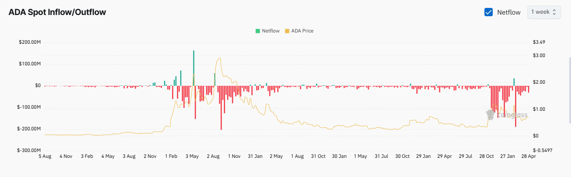Click the yellow ADA Price legend swatch
Screen dimensions: 571x177
tap(287, 31)
